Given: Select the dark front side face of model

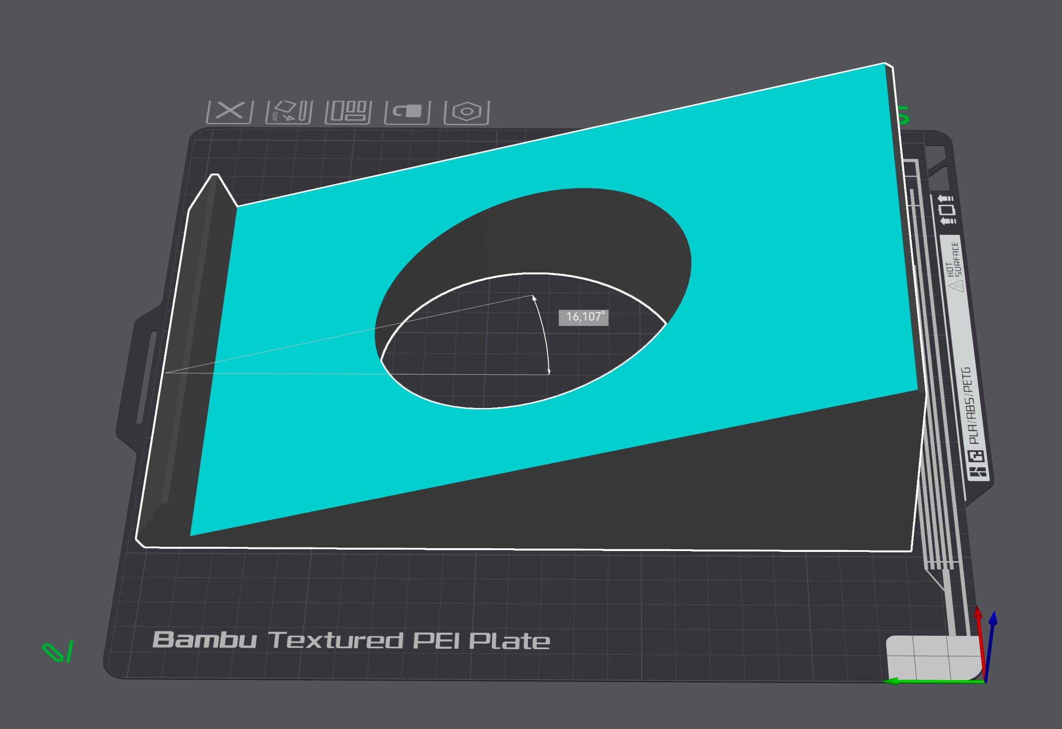Looking at the screenshot, I should click(x=685, y=498).
